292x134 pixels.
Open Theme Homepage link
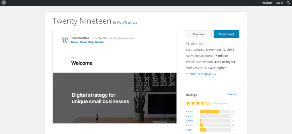(201, 74)
